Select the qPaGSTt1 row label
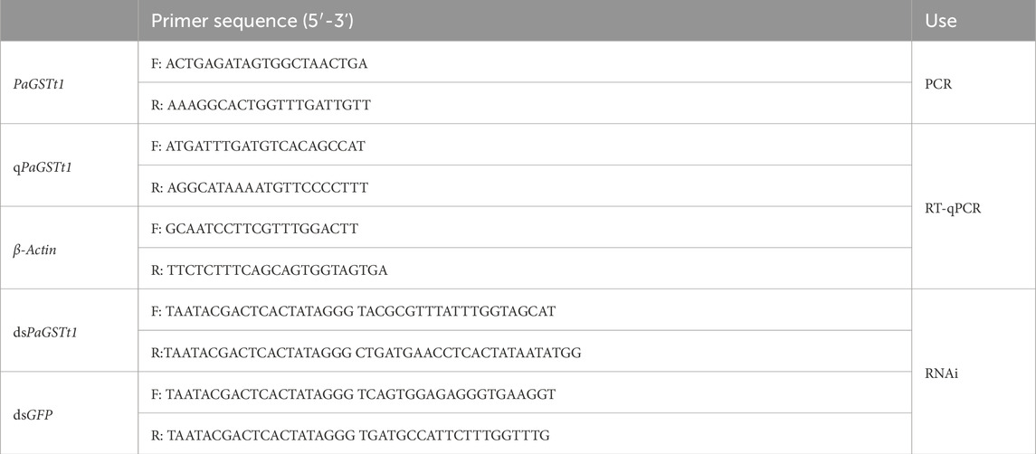Image resolution: width=1036 pixels, height=454 pixels. (39, 166)
